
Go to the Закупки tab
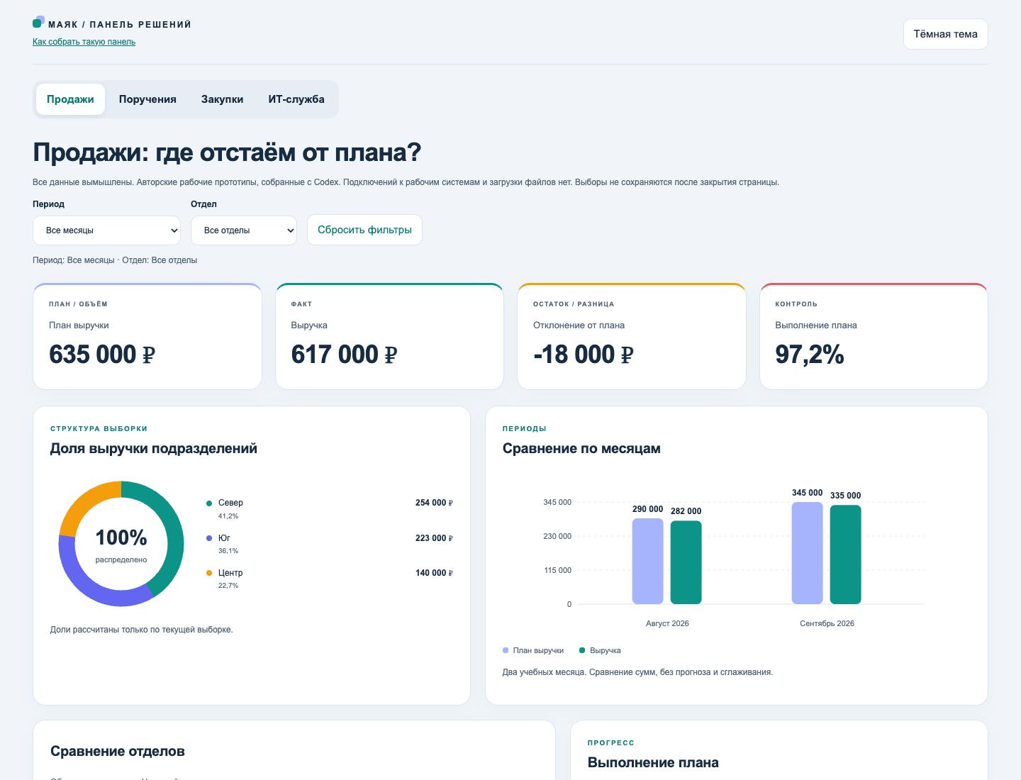coord(222,99)
